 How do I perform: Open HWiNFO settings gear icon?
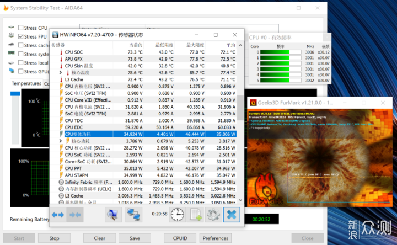point(213,215)
